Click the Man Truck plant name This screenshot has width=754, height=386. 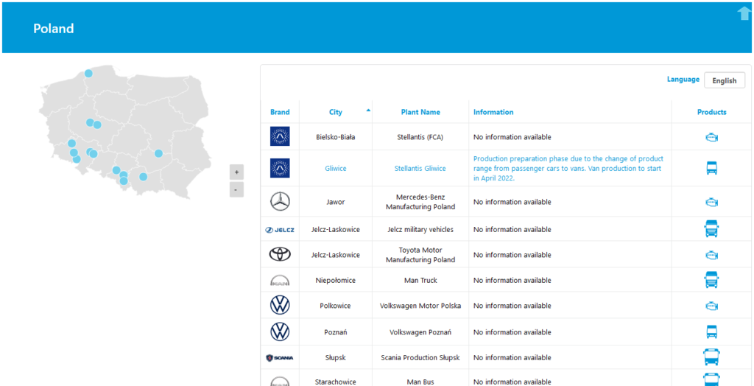(420, 280)
